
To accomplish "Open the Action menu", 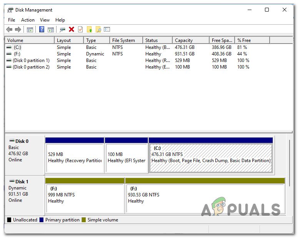I will (28, 20).
